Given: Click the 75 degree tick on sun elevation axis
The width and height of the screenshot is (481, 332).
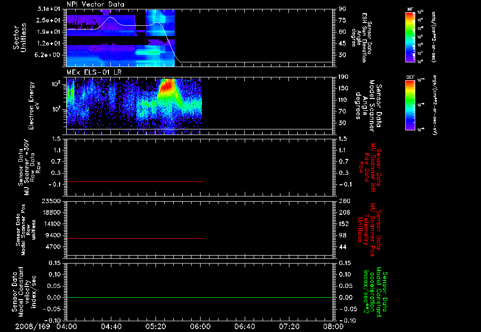Looking at the screenshot, I should coord(342,20).
